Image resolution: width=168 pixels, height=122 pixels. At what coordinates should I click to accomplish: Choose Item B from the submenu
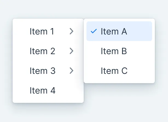coord(114,51)
